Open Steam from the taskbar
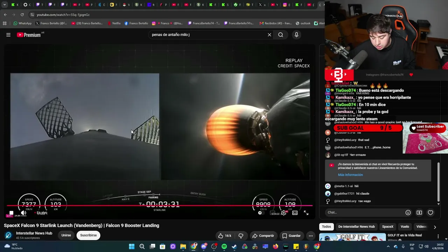Image resolution: width=448 pixels, height=252 pixels. pos(234,246)
